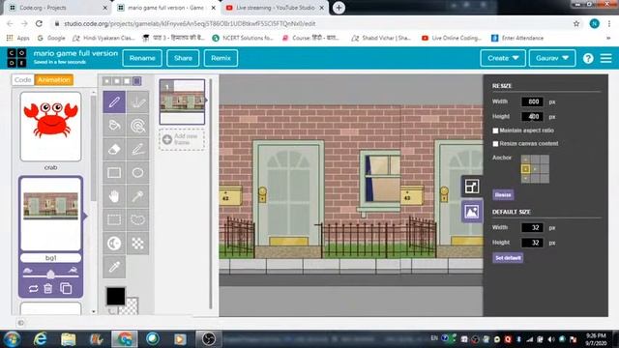This screenshot has height=348, width=619.
Task: Select the Color Picker eyedropper tool
Action: tap(114, 267)
